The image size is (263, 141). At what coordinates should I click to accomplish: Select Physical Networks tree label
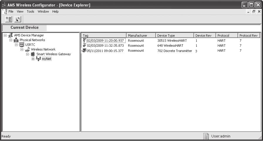[32, 40]
